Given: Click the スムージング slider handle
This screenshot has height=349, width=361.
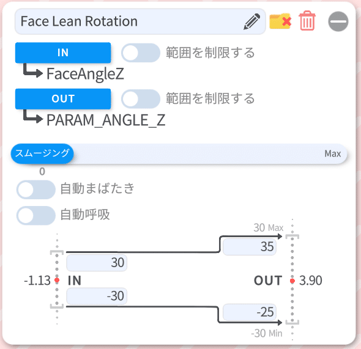Looking at the screenshot, I should point(42,153).
